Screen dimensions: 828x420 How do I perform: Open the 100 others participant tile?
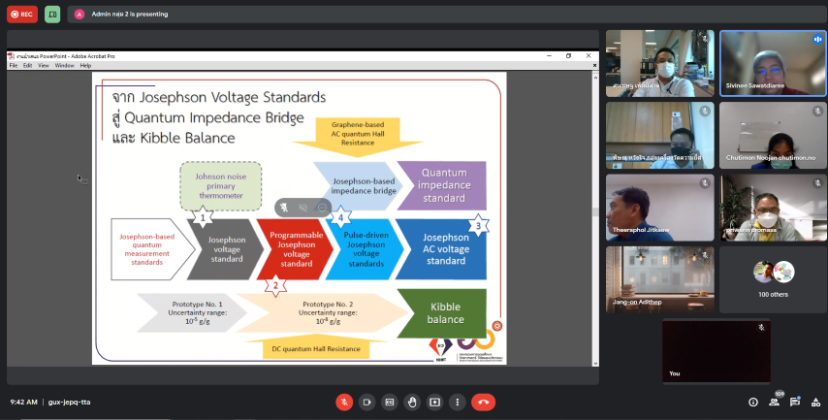pos(773,279)
